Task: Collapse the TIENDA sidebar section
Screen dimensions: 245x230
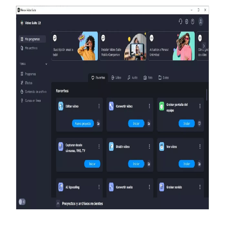Action: tap(46, 64)
